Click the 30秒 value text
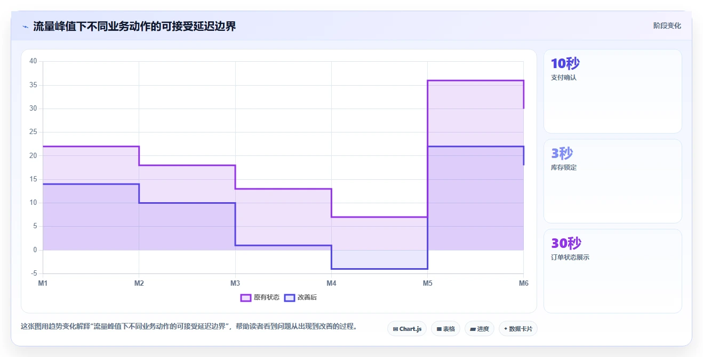Image resolution: width=703 pixels, height=357 pixels. tap(566, 243)
